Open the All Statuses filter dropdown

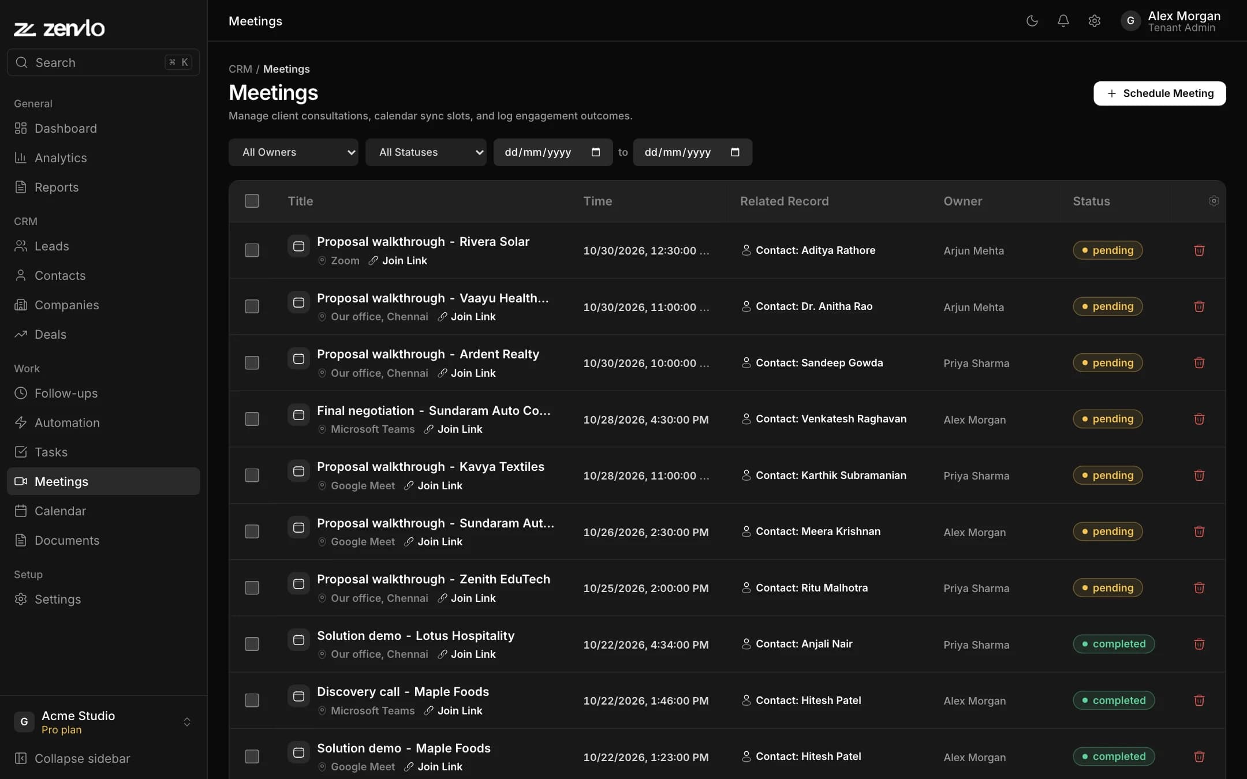(425, 152)
